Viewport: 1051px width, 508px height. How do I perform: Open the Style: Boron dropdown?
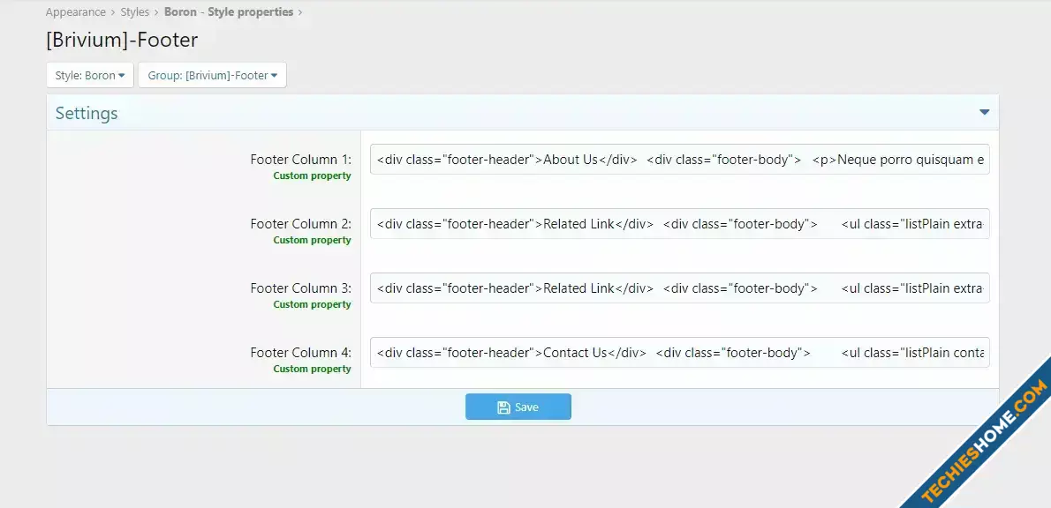coord(90,76)
